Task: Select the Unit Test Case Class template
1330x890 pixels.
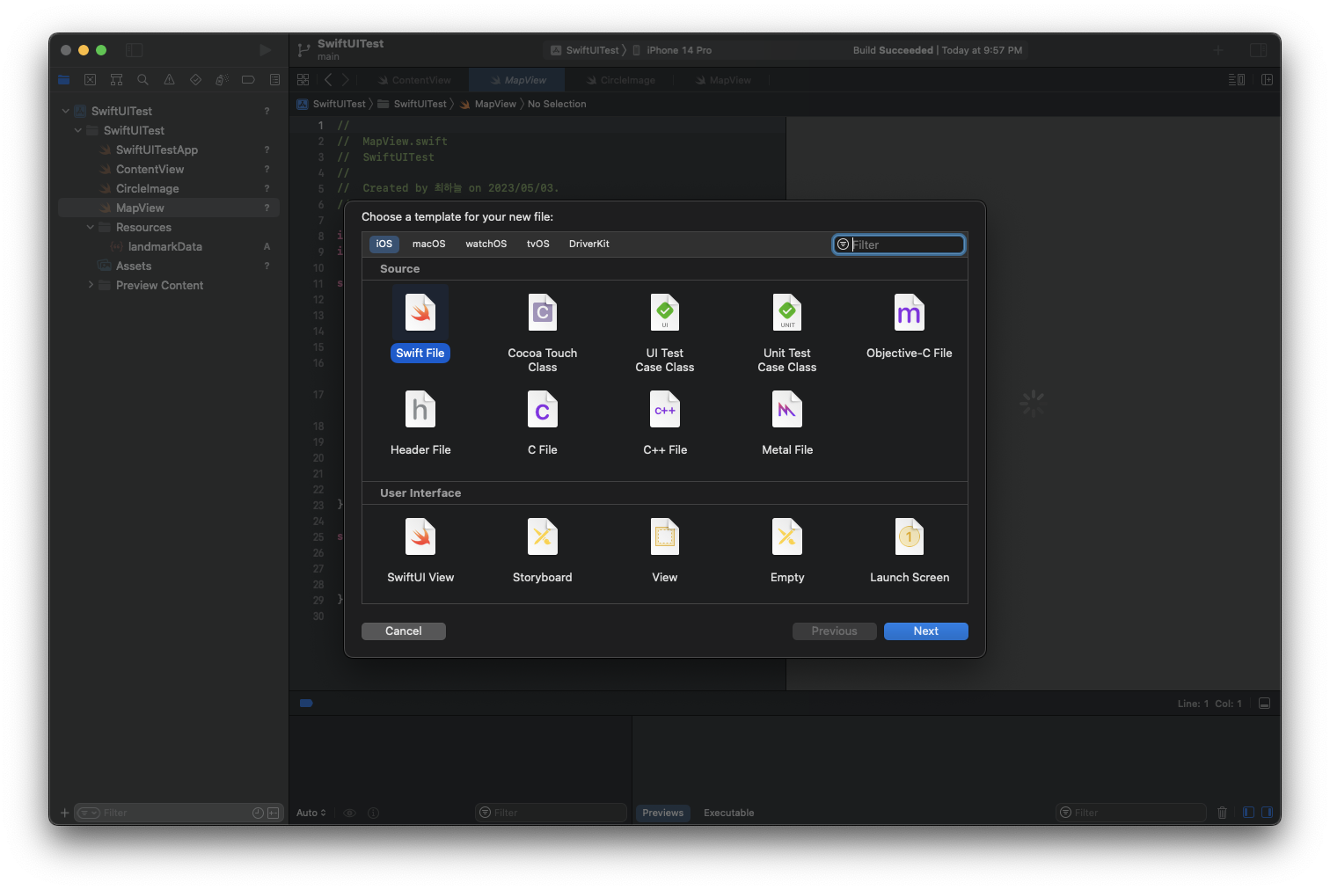Action: [787, 332]
